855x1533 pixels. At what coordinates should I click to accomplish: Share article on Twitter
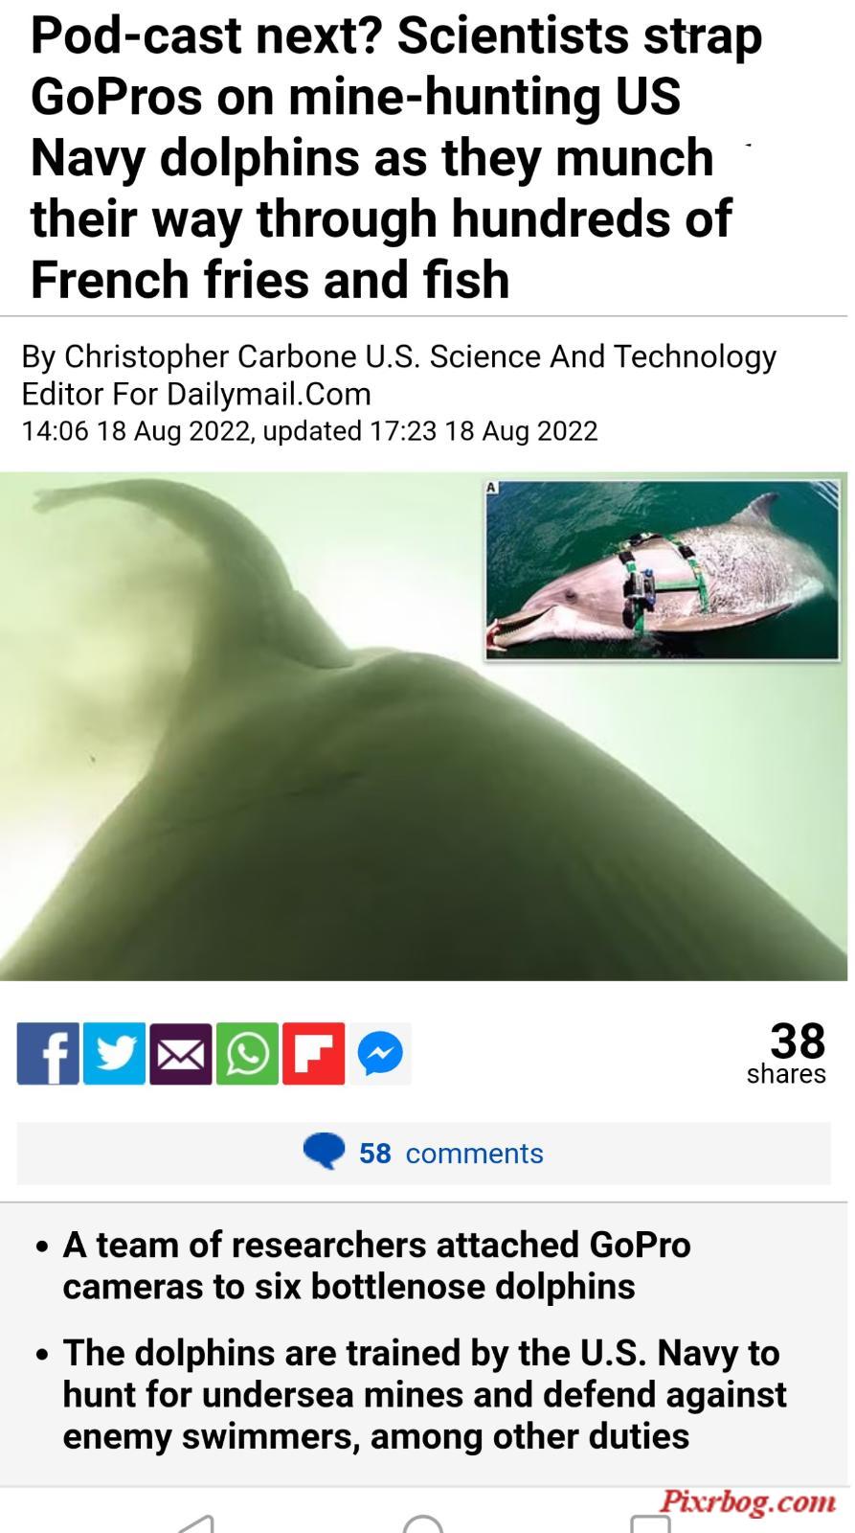pyautogui.click(x=114, y=1054)
